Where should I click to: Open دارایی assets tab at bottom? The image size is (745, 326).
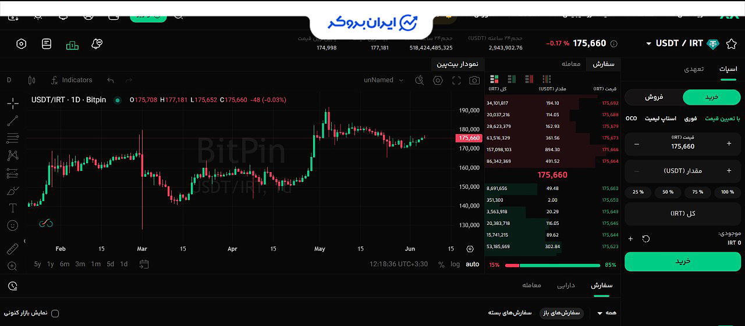coord(566,285)
